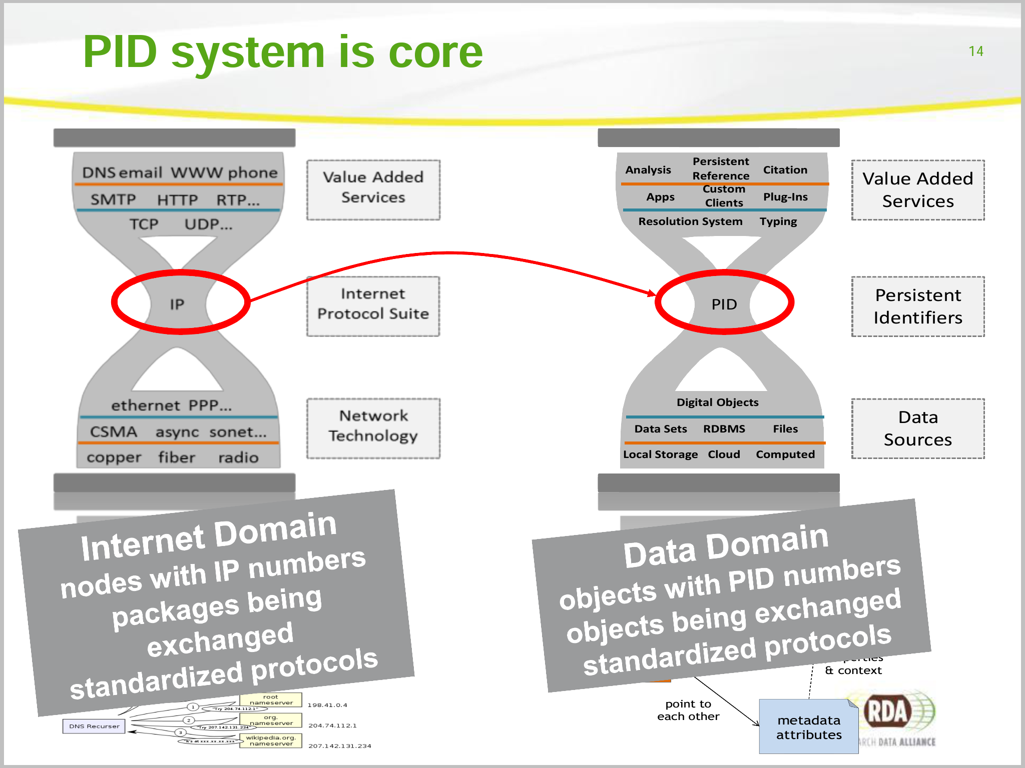Click the 'SMTP' protocol label

[x=113, y=199]
